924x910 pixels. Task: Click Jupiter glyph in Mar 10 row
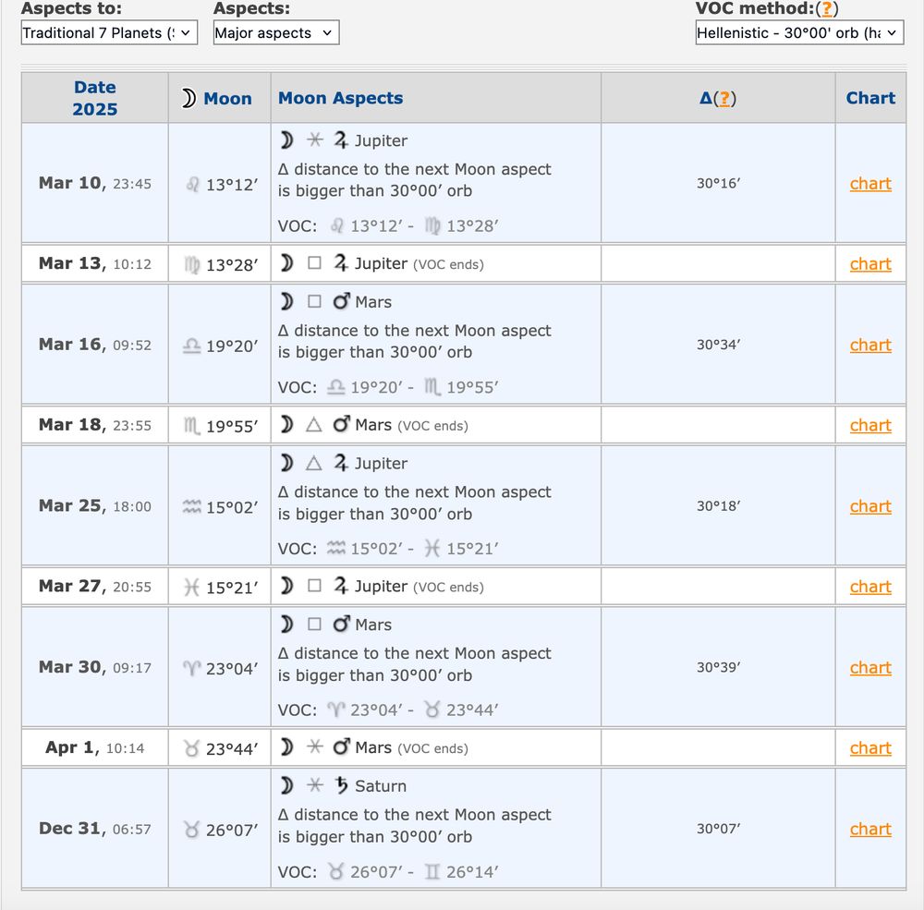[x=341, y=140]
